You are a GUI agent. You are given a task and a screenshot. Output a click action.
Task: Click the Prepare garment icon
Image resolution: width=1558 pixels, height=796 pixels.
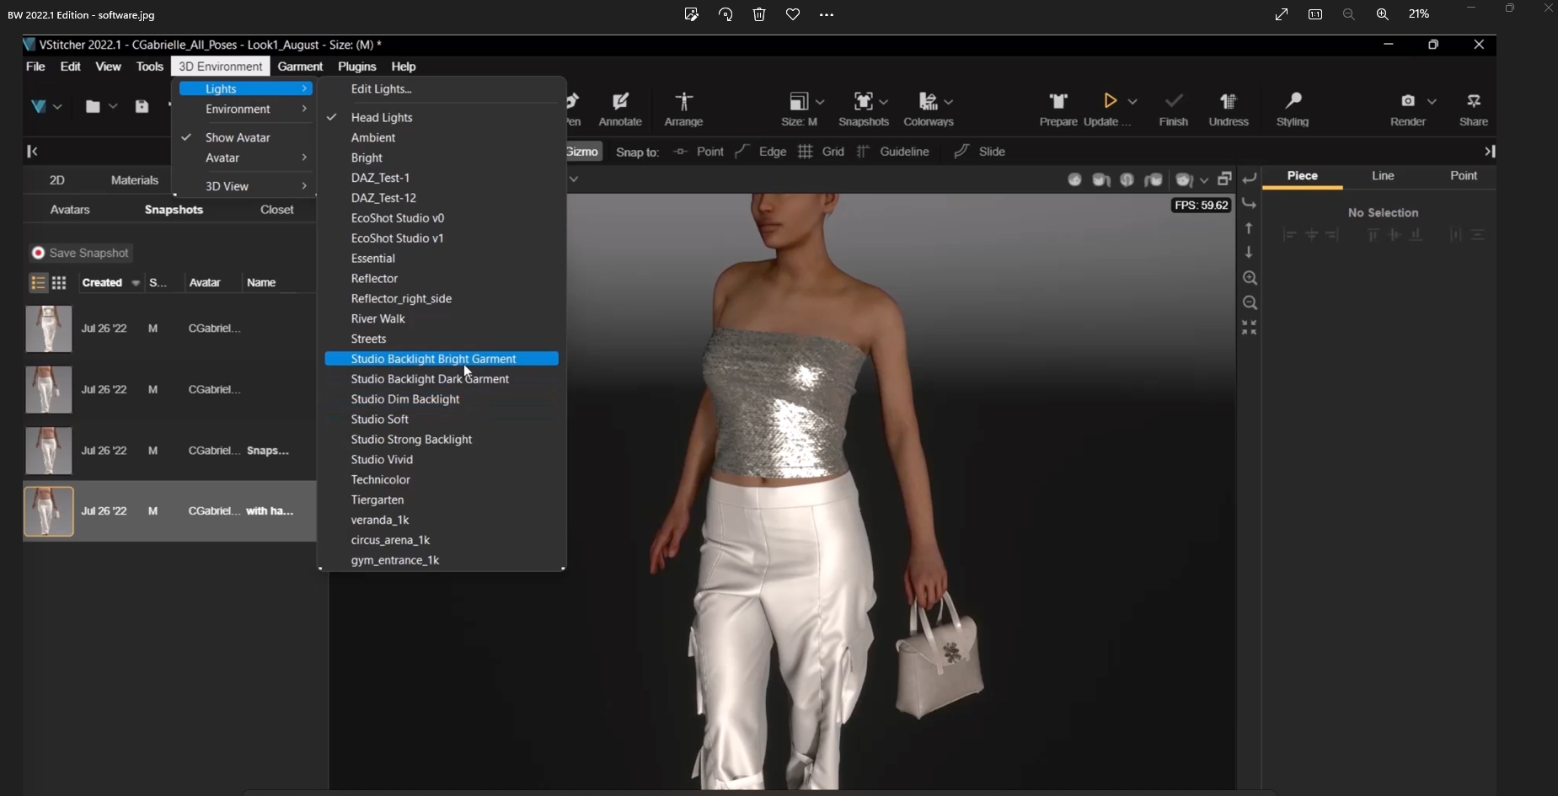pyautogui.click(x=1058, y=103)
